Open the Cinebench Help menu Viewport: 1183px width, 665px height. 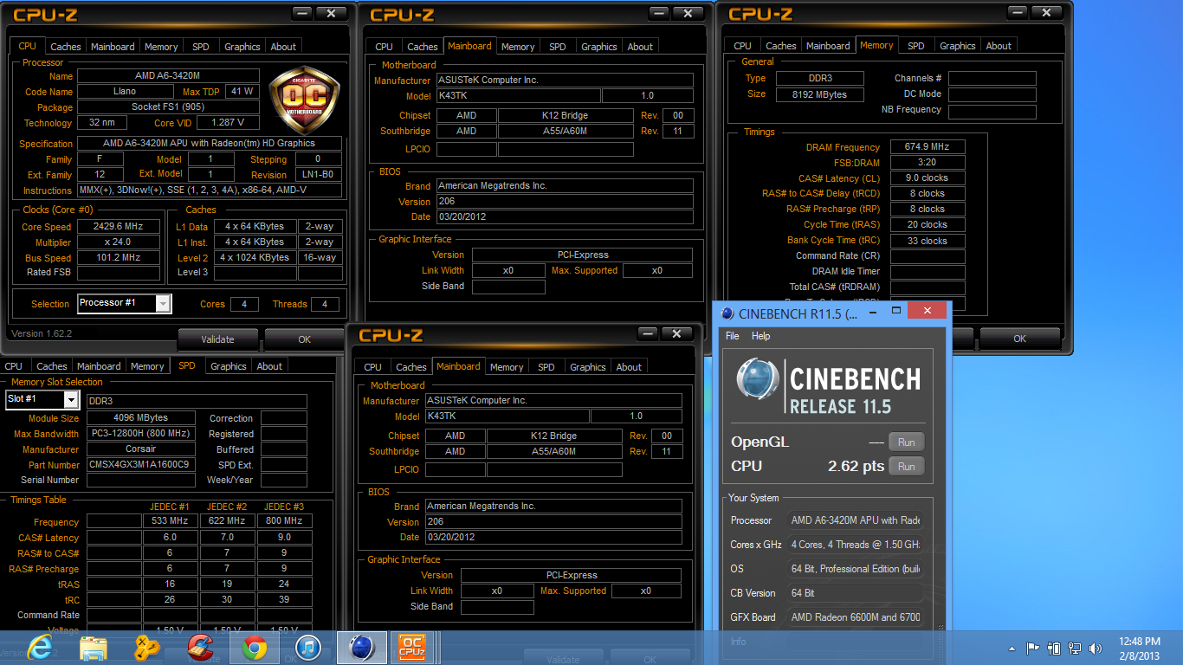[760, 336]
